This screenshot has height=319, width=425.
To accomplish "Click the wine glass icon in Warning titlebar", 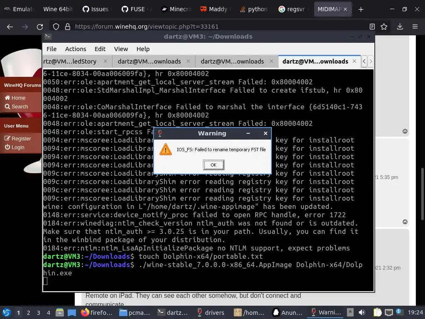I will tap(160, 133).
